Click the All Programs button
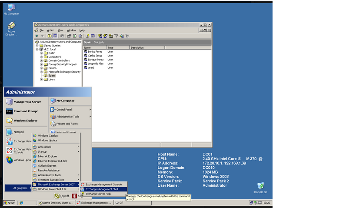356x208 pixels. tap(18, 188)
